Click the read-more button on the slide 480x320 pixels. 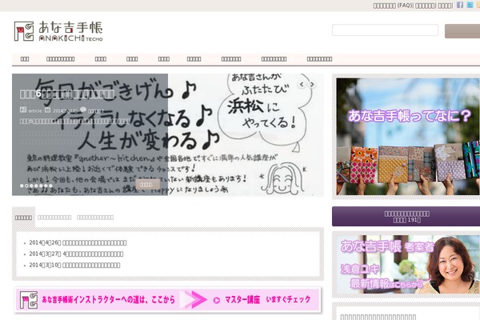coord(147,184)
